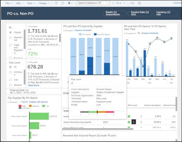
Task: Click the Stratus Manufacturing Supplier row
Action: (119, 122)
